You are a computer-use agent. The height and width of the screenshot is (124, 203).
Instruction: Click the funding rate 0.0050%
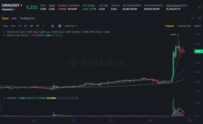click(x=62, y=9)
